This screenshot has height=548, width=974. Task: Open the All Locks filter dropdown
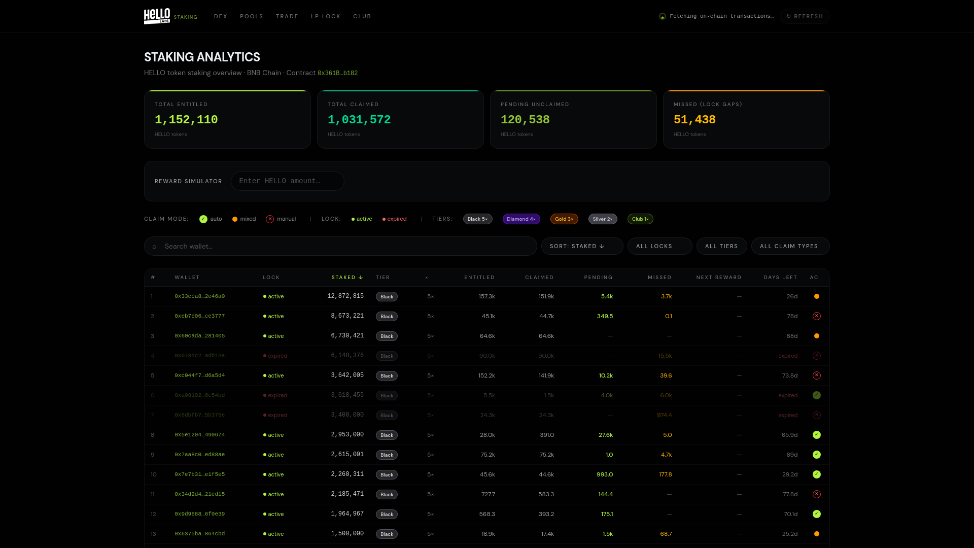click(659, 246)
